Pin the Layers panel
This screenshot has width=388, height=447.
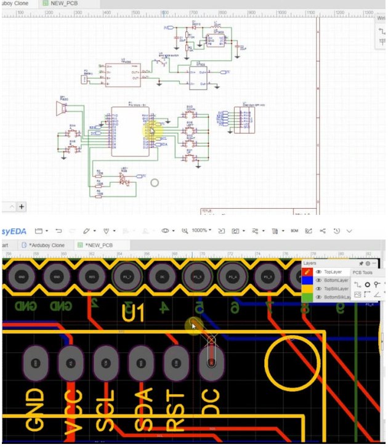pyautogui.click(x=361, y=263)
